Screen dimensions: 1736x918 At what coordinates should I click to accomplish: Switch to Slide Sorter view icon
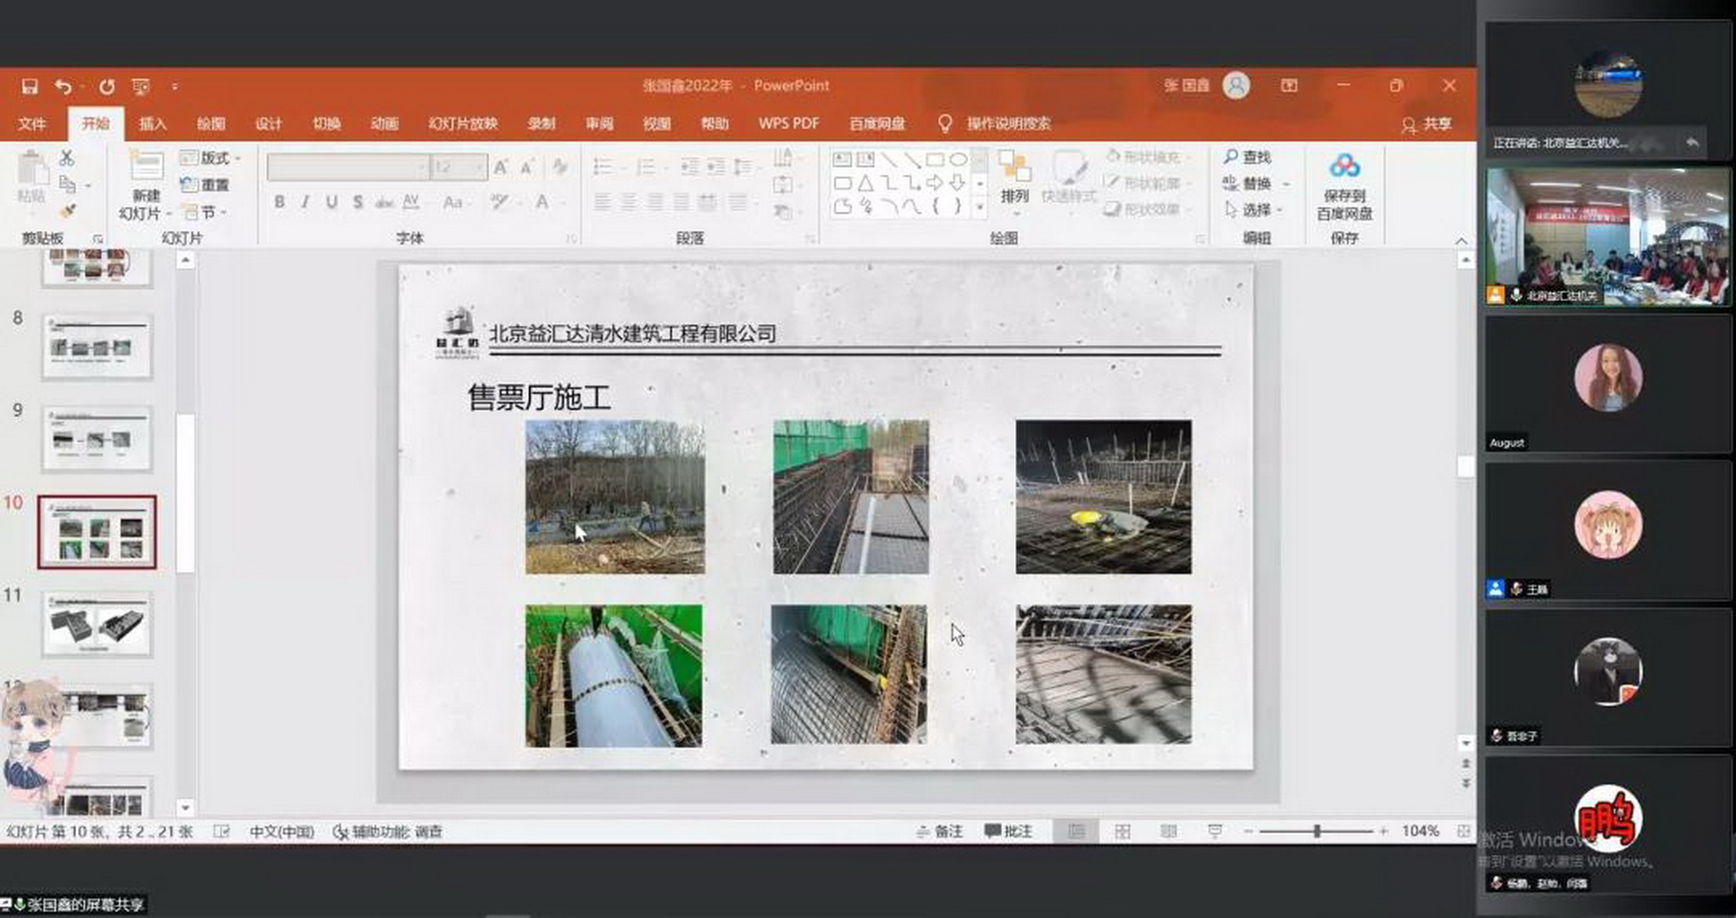click(x=1122, y=832)
